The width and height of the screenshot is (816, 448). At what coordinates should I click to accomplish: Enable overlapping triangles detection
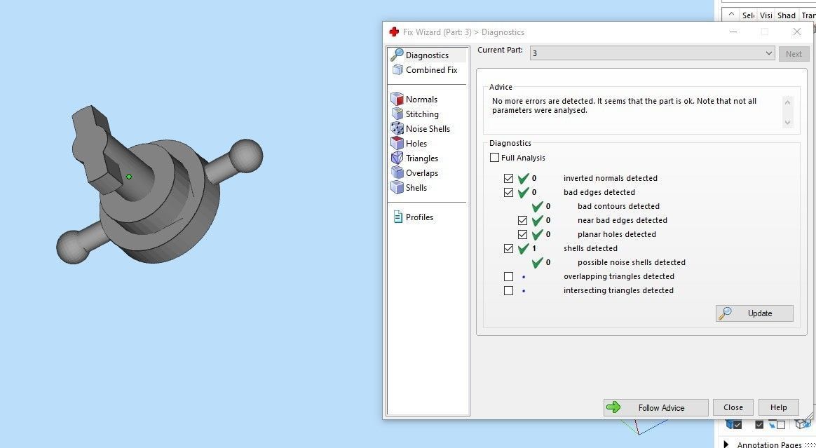click(508, 276)
